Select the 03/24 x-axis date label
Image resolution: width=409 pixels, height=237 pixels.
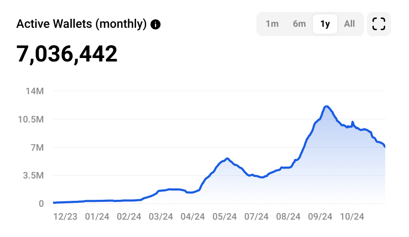(x=161, y=217)
